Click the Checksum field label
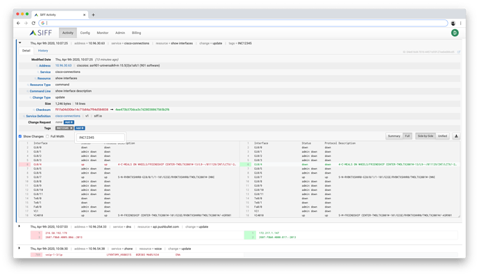 click(x=43, y=110)
